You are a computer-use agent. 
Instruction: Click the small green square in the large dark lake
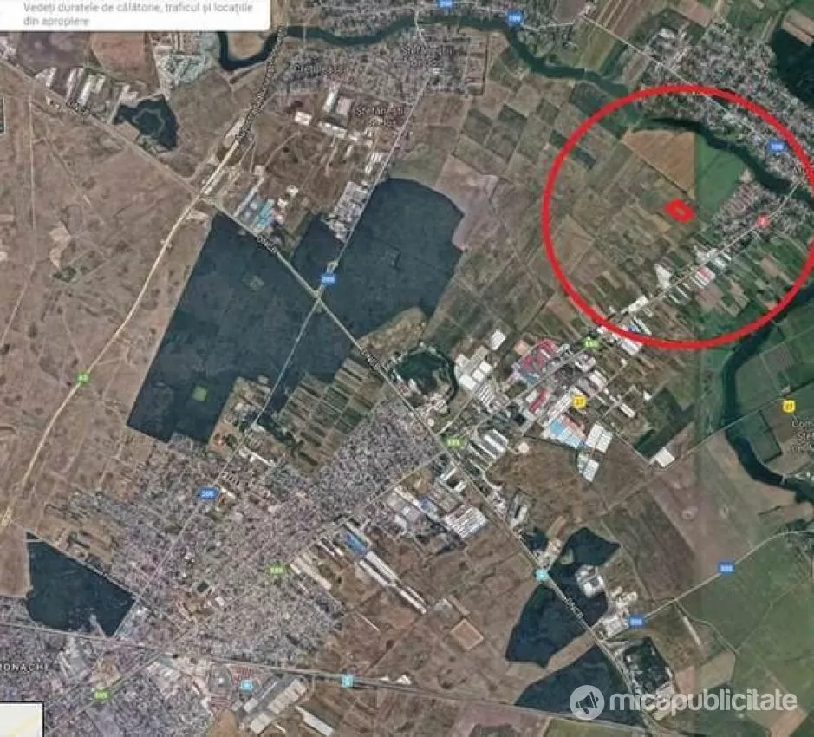[200, 393]
